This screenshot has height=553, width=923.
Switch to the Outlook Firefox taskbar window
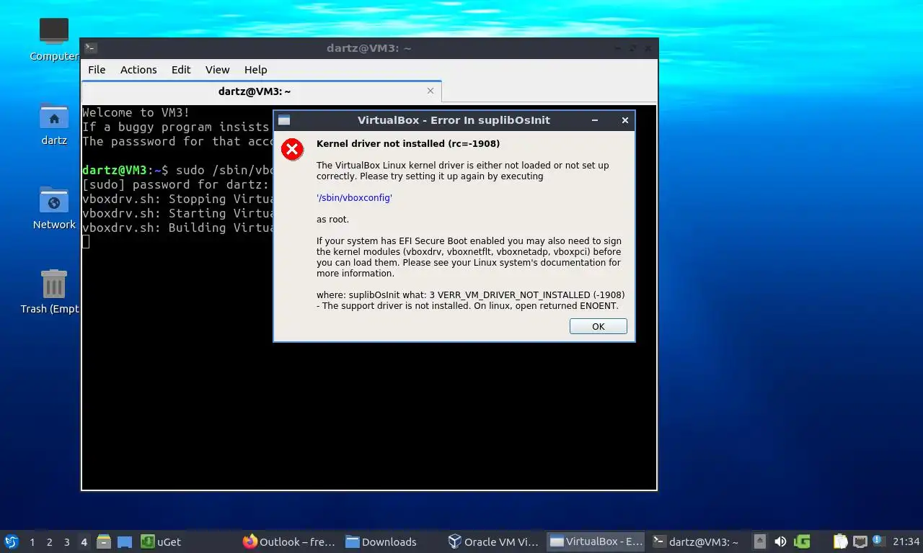click(x=289, y=541)
